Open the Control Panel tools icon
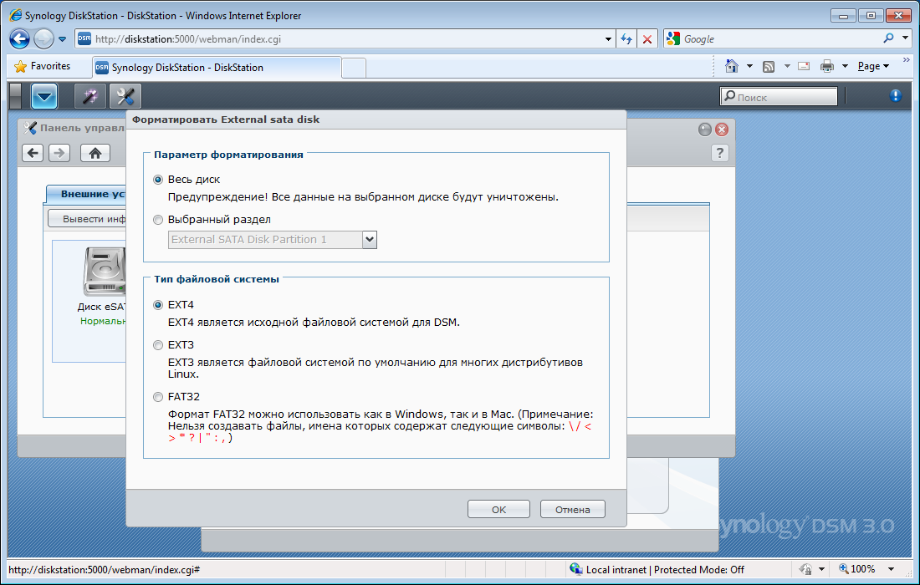 pos(125,96)
